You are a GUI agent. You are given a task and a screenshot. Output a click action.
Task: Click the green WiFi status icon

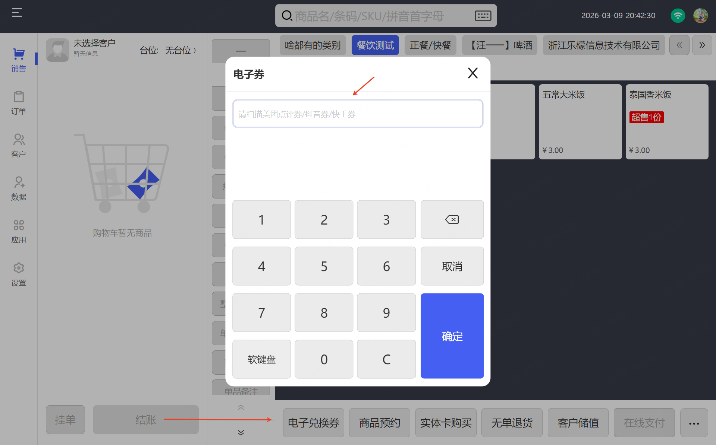coord(678,16)
